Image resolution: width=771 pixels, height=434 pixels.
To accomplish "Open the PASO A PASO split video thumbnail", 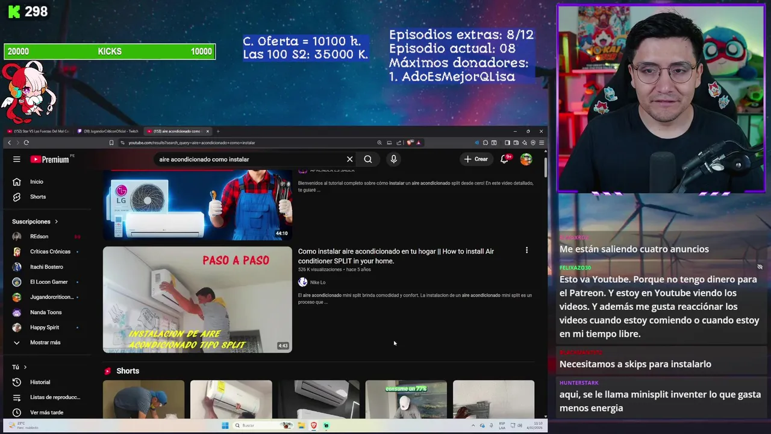I will 198,300.
